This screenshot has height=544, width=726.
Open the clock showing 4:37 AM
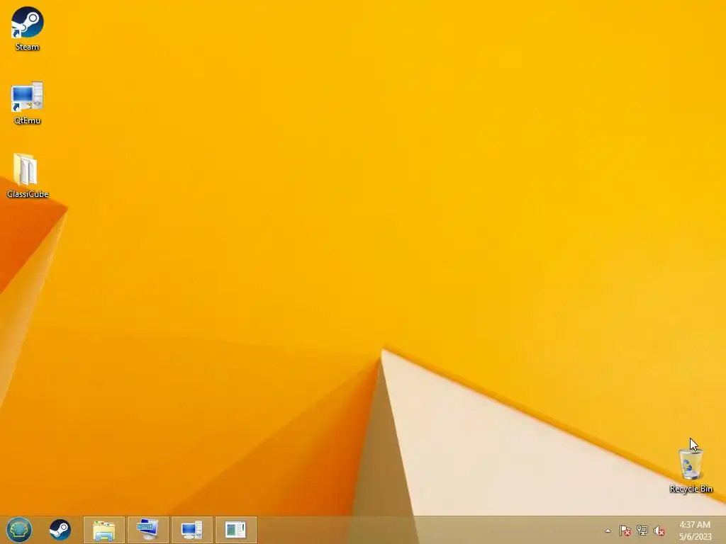(x=695, y=531)
